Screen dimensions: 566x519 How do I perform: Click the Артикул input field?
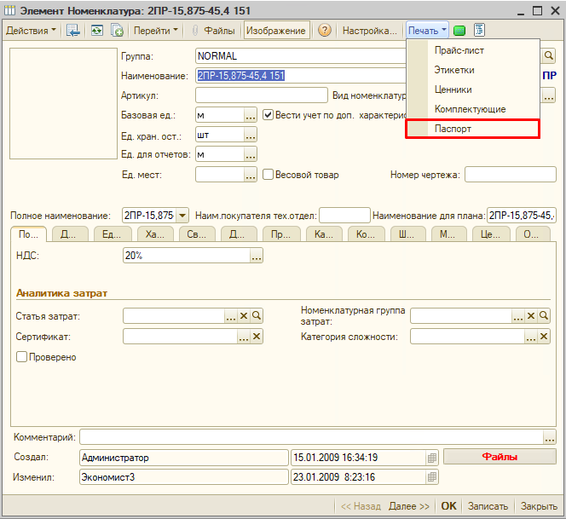coord(262,95)
